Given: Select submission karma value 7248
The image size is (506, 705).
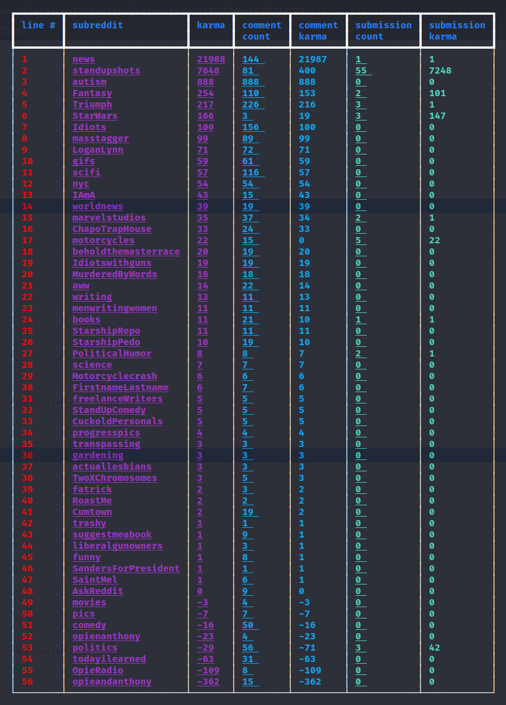Looking at the screenshot, I should 440,71.
